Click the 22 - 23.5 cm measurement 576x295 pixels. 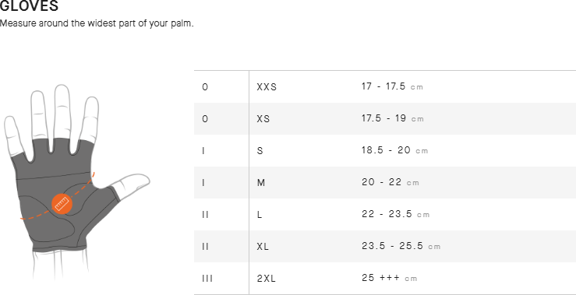pos(396,214)
